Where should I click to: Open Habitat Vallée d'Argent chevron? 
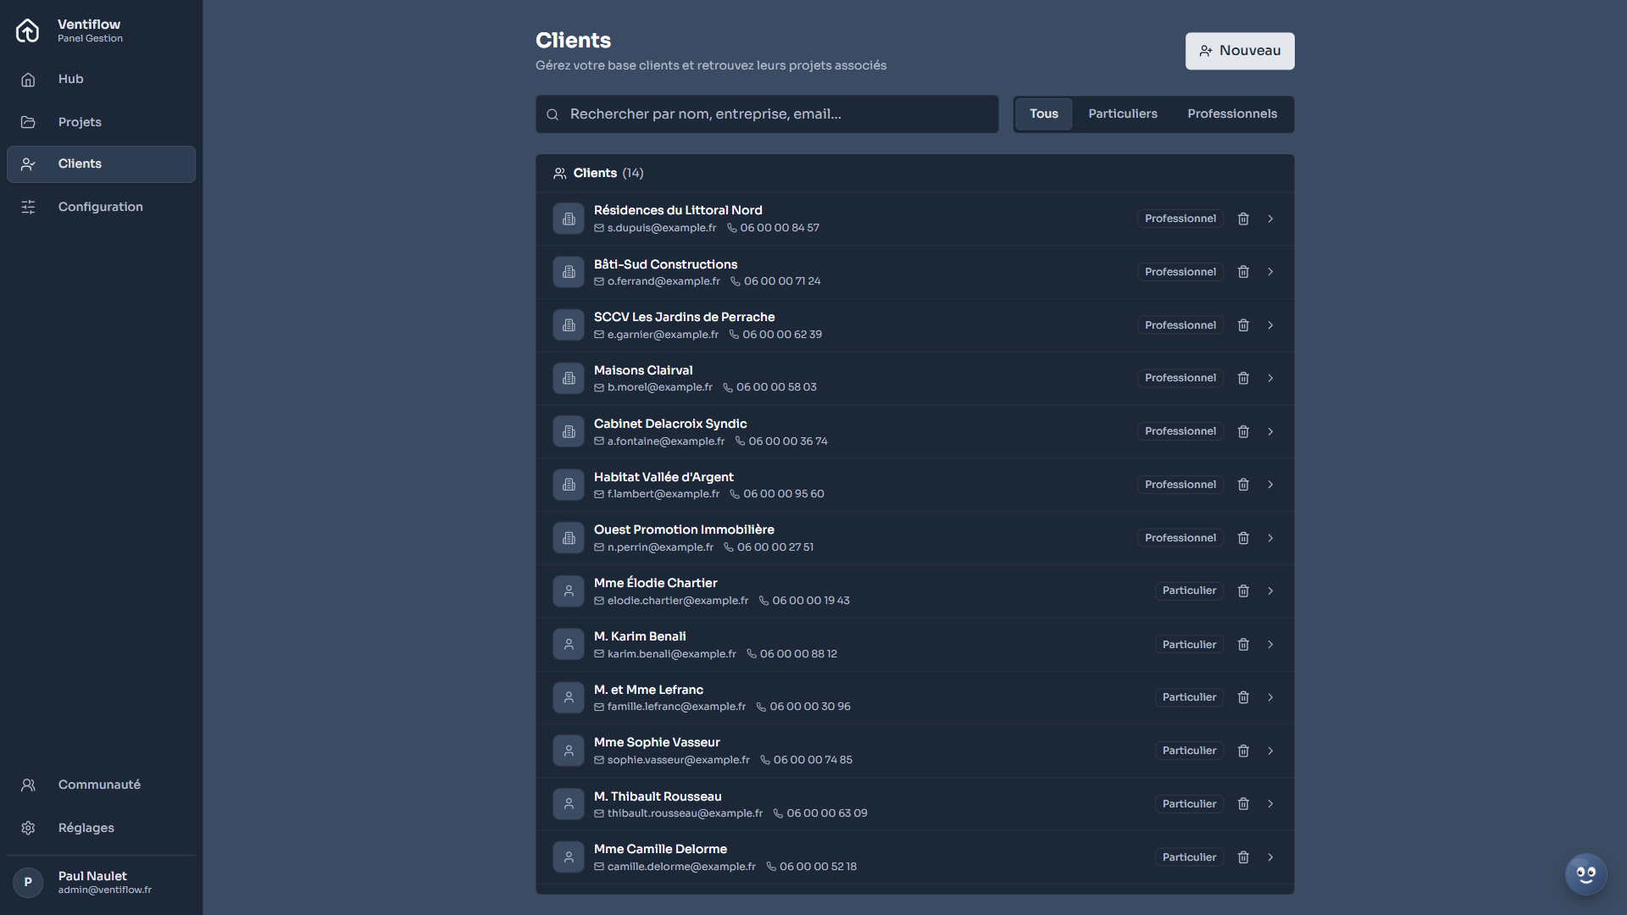[x=1270, y=485]
